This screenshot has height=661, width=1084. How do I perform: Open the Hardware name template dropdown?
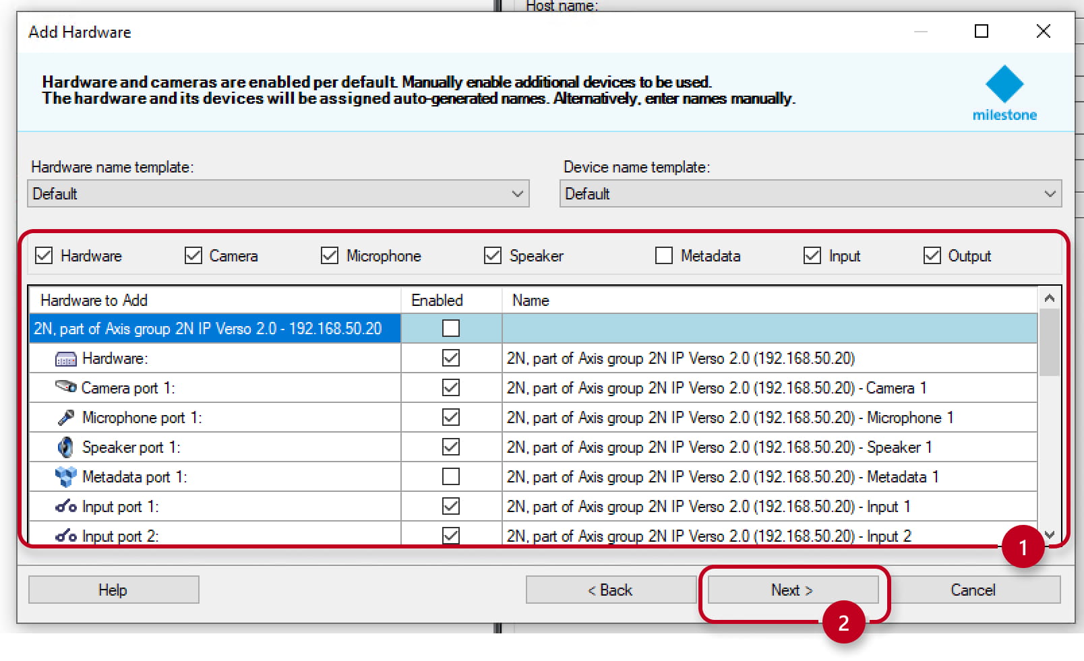(x=278, y=193)
